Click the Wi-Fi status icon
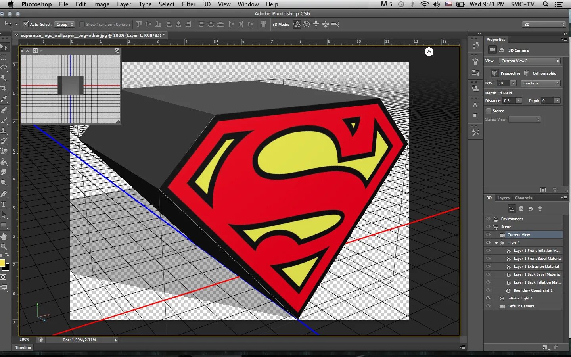 pyautogui.click(x=424, y=4)
